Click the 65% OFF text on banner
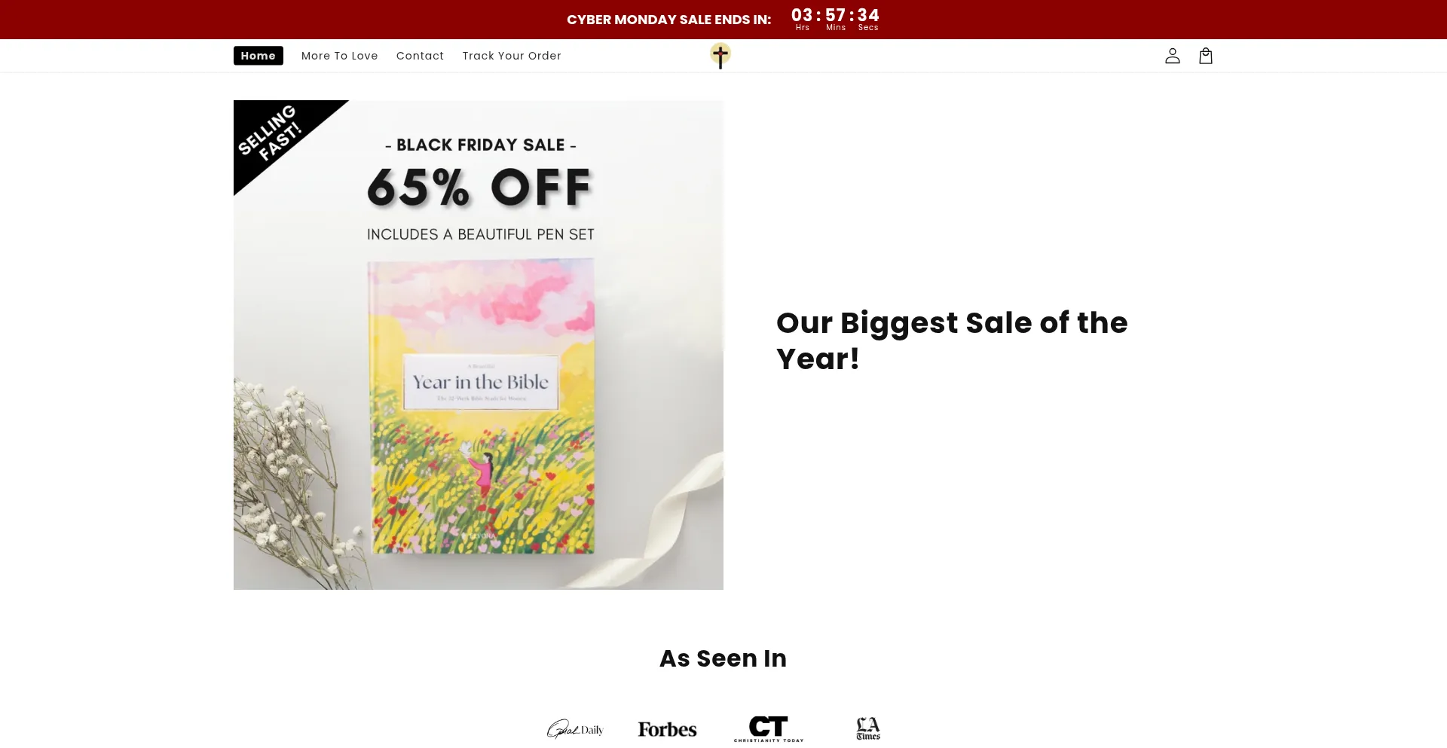 (479, 188)
